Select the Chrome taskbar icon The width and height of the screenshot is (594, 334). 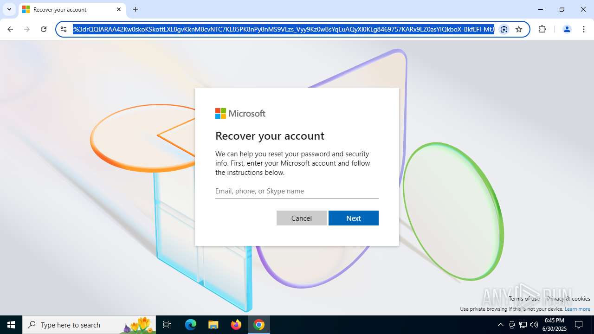coord(259,325)
